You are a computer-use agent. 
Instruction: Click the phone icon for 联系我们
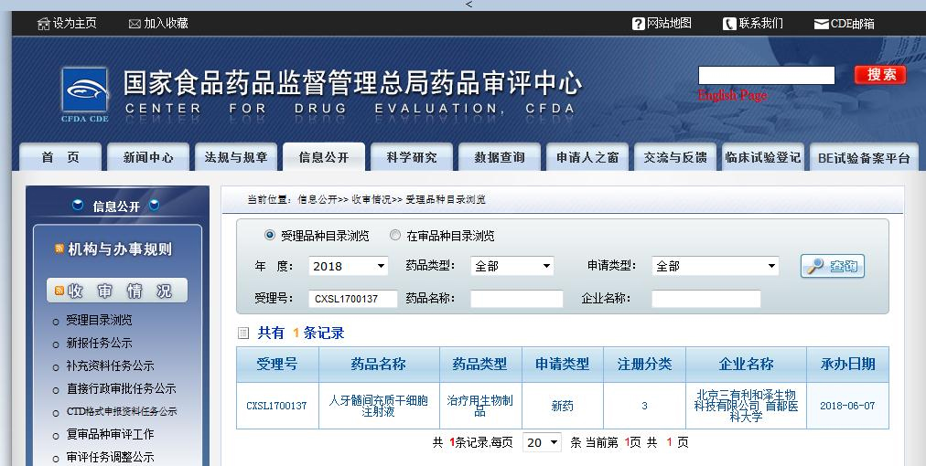click(729, 24)
